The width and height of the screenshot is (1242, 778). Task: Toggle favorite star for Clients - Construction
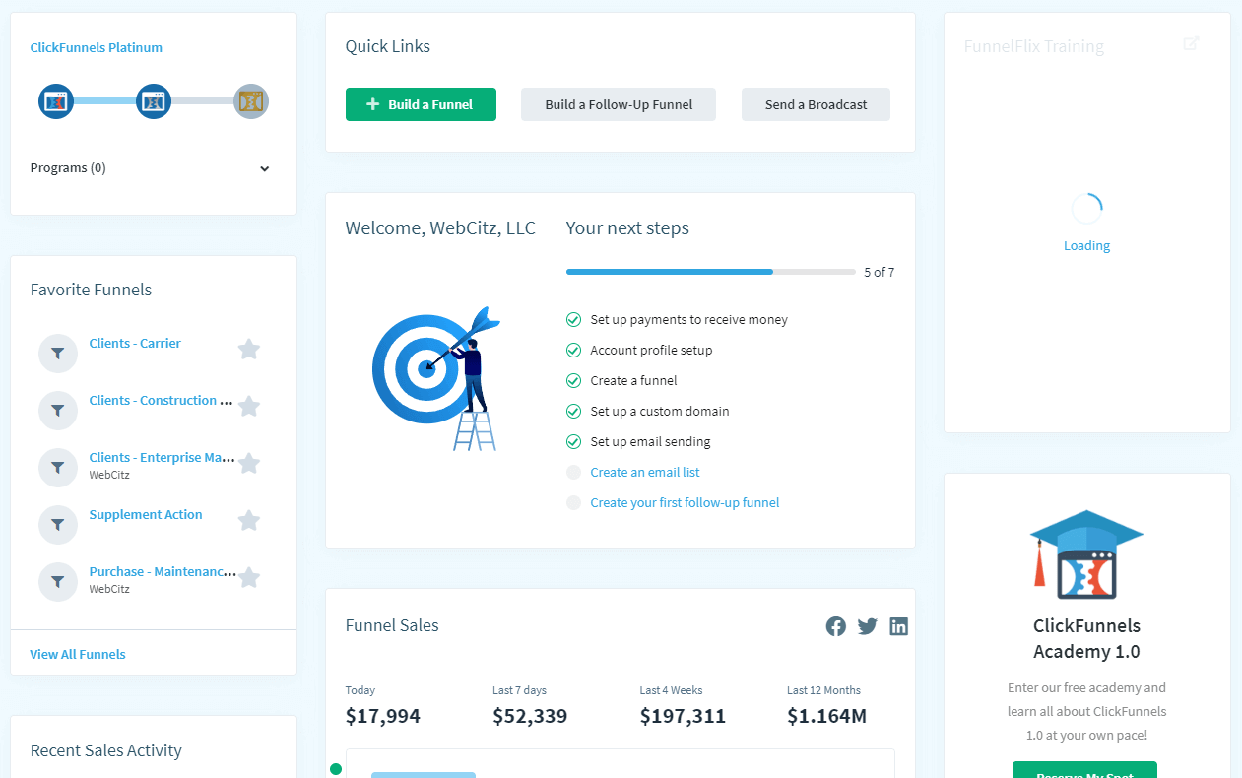pos(249,406)
